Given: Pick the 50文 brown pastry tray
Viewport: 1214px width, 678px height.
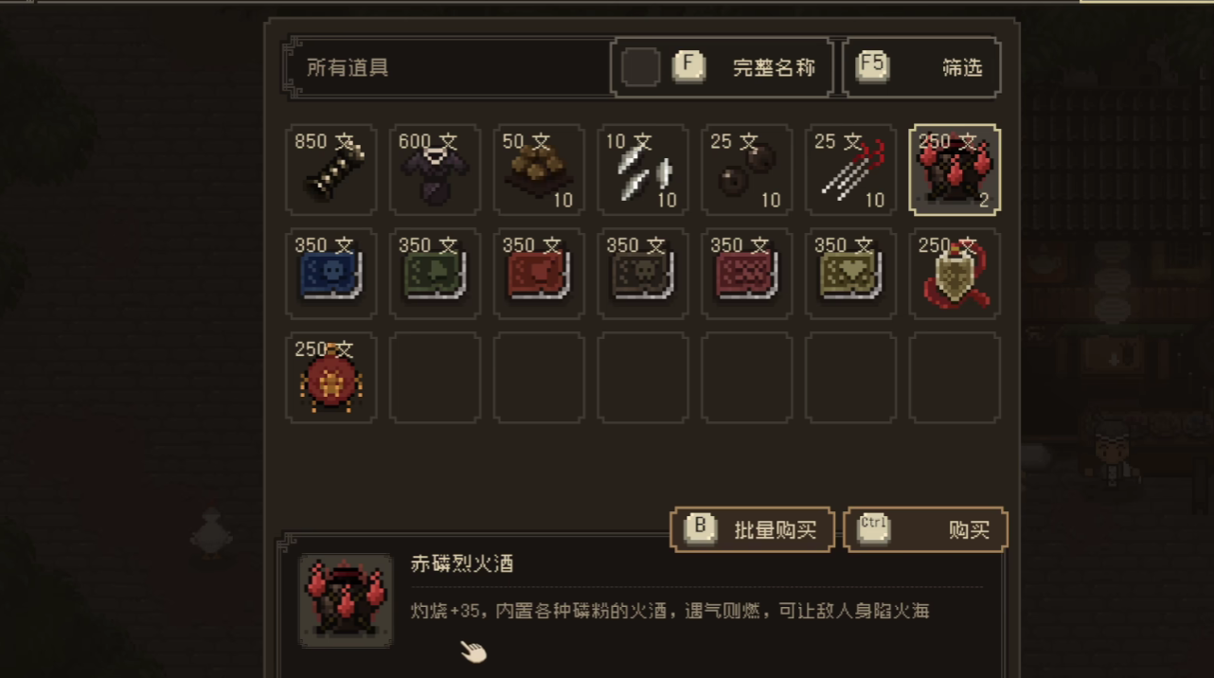Looking at the screenshot, I should (539, 169).
